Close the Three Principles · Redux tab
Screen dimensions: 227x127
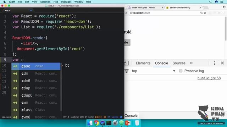coord(162,8)
